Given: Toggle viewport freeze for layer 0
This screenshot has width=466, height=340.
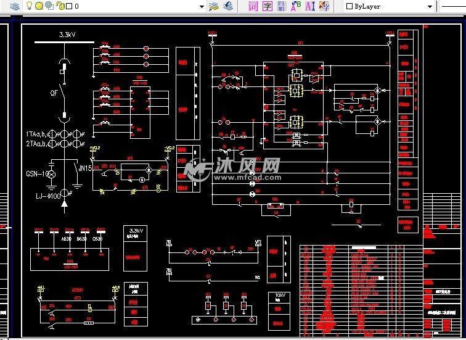Looking at the screenshot, I should [x=49, y=6].
